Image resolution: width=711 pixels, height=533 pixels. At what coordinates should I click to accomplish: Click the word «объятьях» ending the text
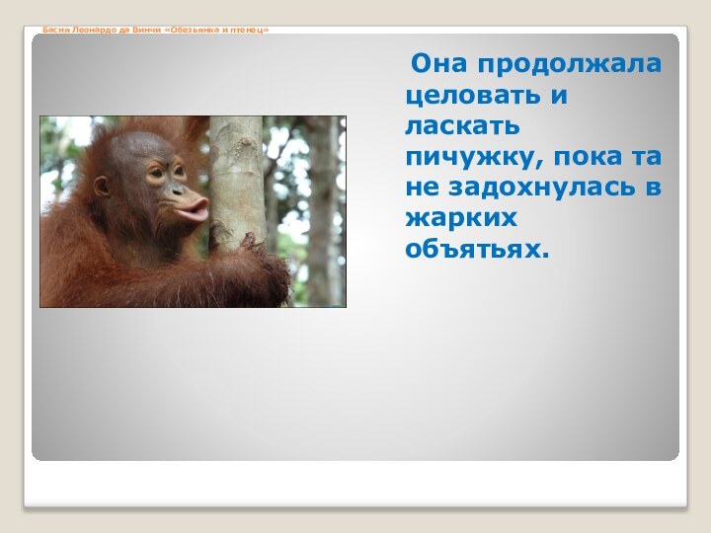coord(472,249)
